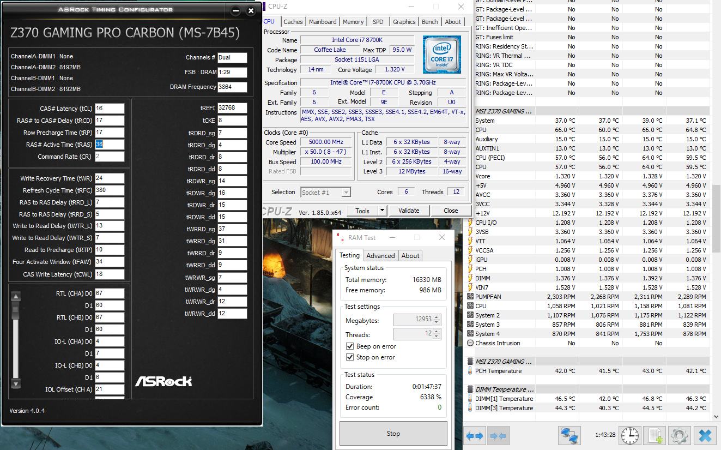Open the Graphics tab in CPU-Z
This screenshot has height=450, width=721.
click(x=404, y=22)
